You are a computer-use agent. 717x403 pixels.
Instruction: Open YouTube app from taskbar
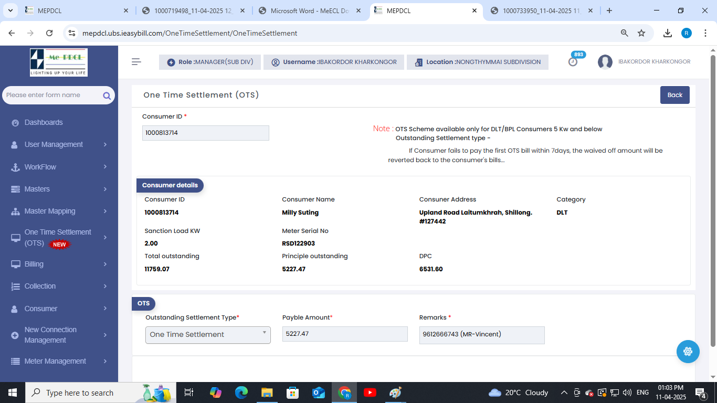coord(370,393)
